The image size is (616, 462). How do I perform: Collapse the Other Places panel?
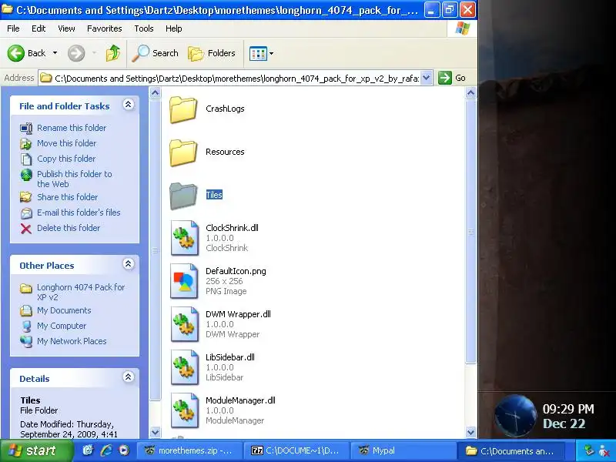coord(128,264)
